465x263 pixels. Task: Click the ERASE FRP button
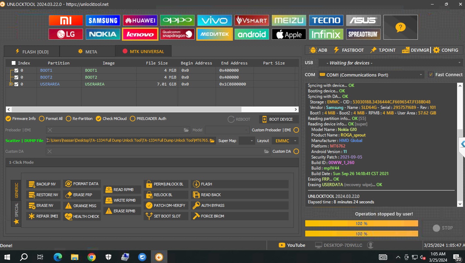(82, 195)
